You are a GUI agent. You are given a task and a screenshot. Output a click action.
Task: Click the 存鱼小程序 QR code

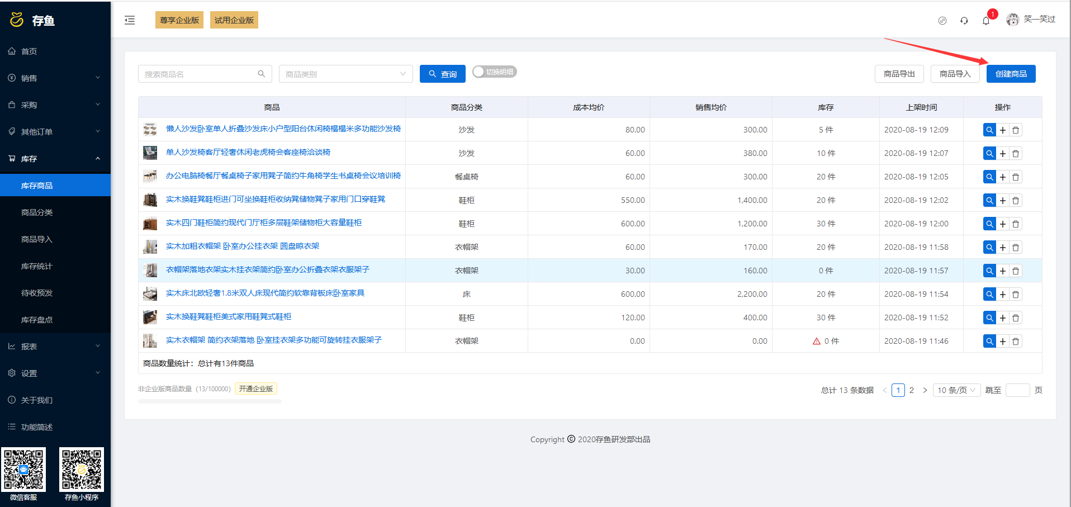point(82,470)
